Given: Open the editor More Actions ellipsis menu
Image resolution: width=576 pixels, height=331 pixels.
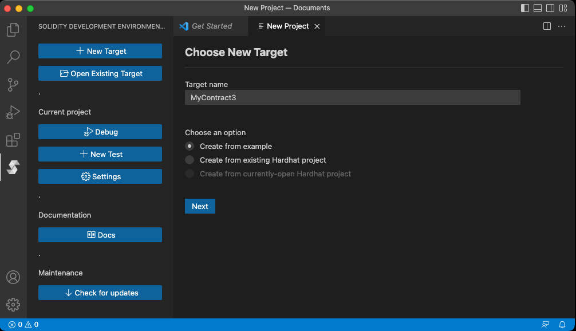Looking at the screenshot, I should pyautogui.click(x=562, y=26).
